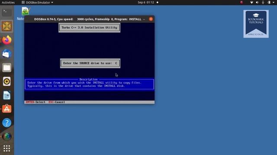Click the ENTER-Select hint in the status bar
This screenshot has height=155, width=277.
(35, 102)
